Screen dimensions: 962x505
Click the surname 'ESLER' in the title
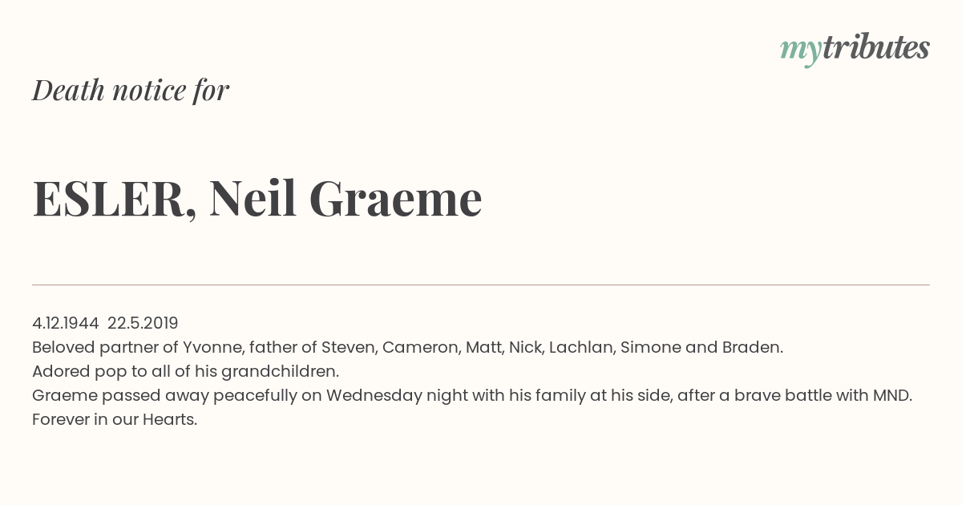pos(108,198)
